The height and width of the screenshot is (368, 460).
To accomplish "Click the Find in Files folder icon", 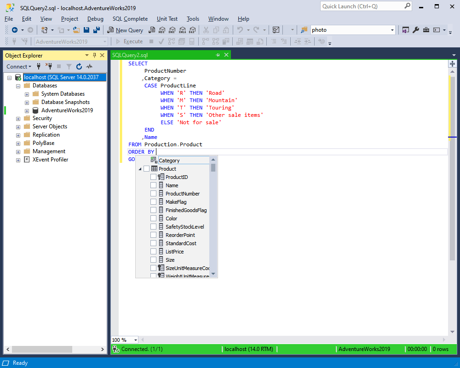I will (x=304, y=30).
